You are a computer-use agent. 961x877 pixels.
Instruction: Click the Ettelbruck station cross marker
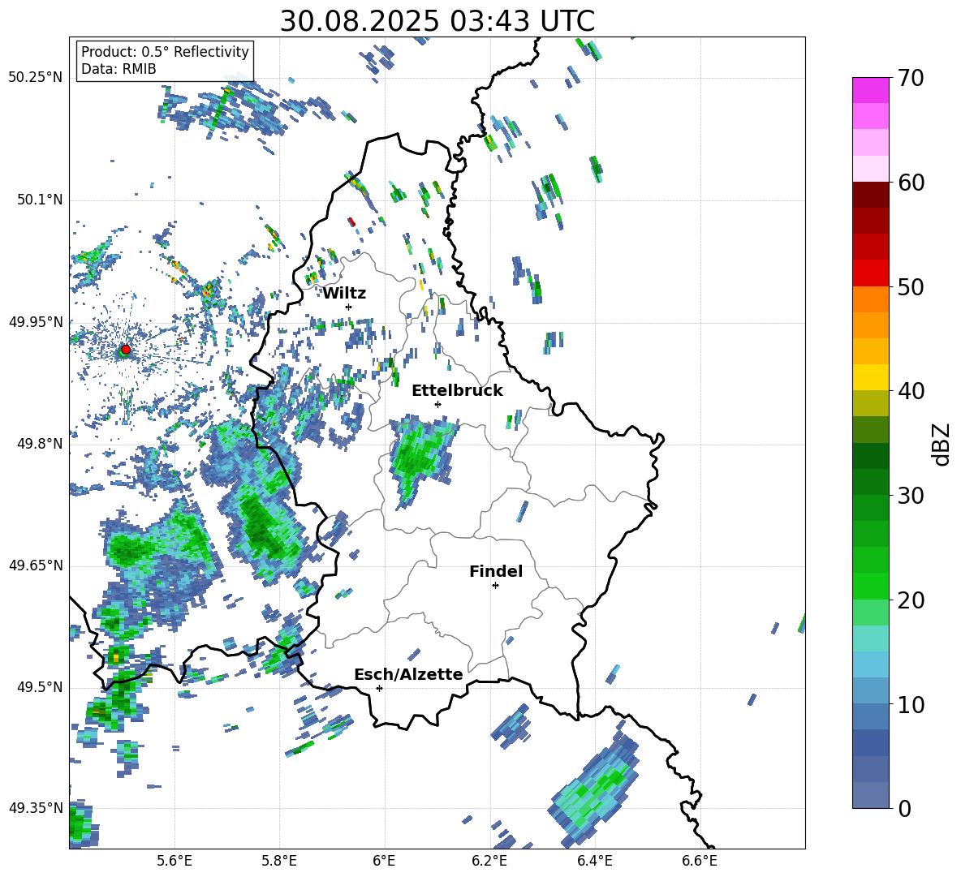(x=437, y=404)
